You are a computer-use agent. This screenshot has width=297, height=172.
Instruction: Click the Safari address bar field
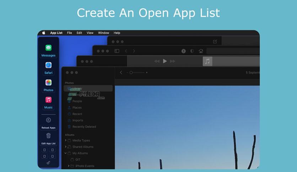(x=233, y=51)
